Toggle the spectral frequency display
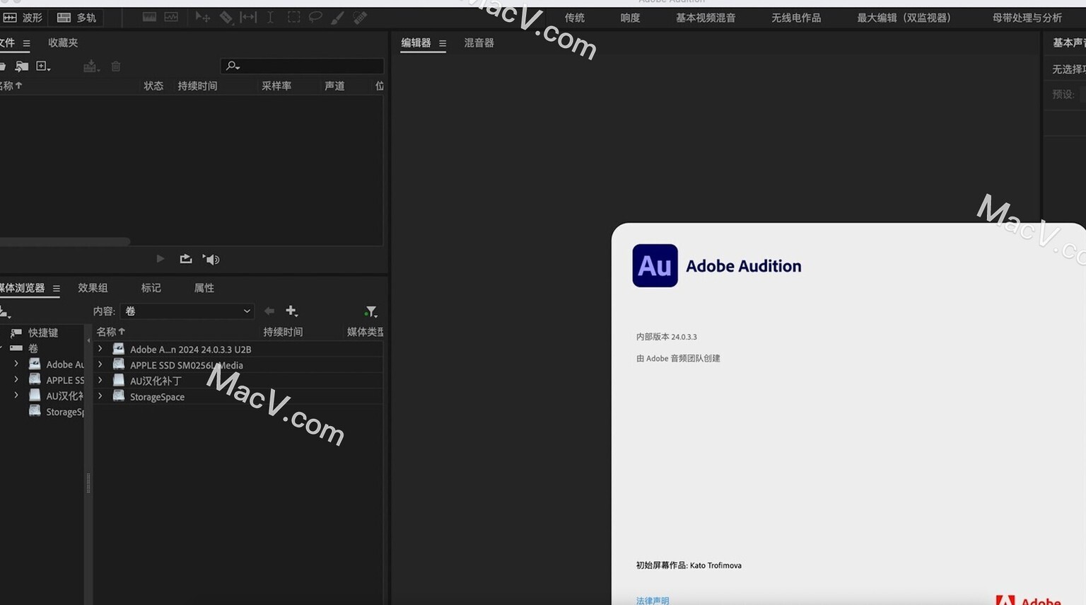This screenshot has height=605, width=1086. coord(149,17)
